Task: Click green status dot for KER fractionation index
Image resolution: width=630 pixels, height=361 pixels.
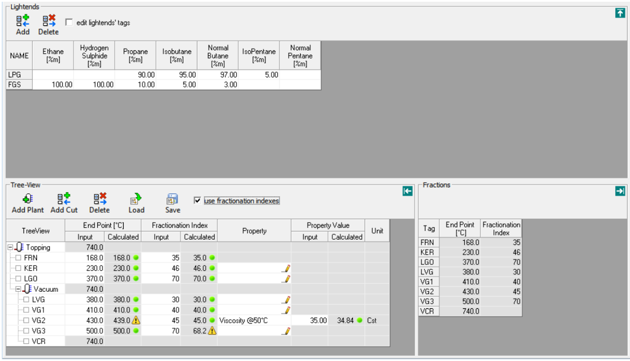Action: pos(212,268)
